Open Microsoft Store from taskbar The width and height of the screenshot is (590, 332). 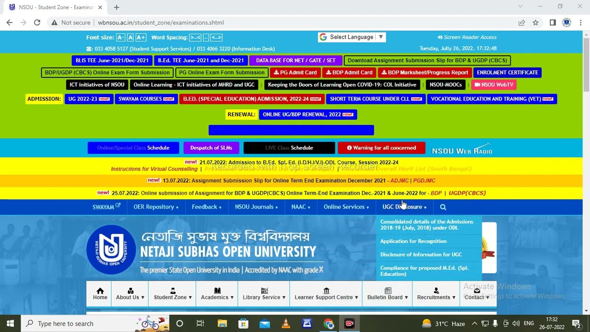[243, 323]
